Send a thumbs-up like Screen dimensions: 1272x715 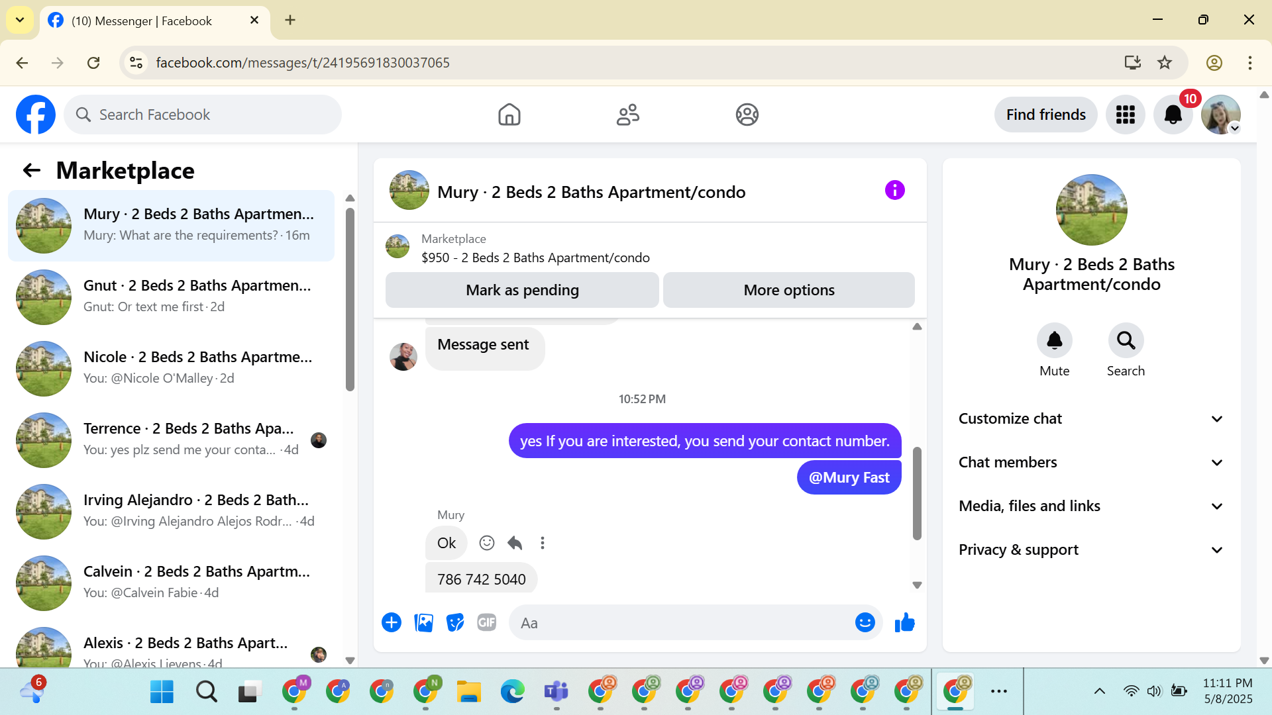click(x=905, y=622)
